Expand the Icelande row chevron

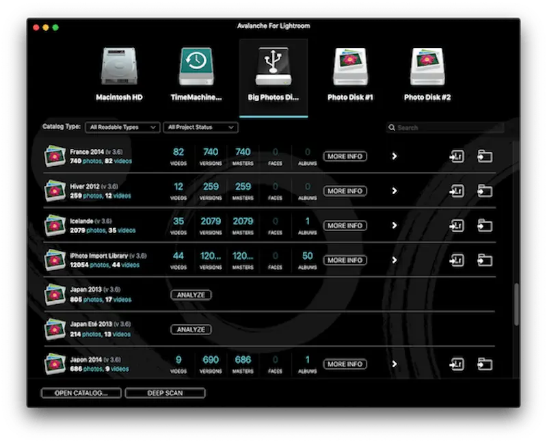(395, 226)
